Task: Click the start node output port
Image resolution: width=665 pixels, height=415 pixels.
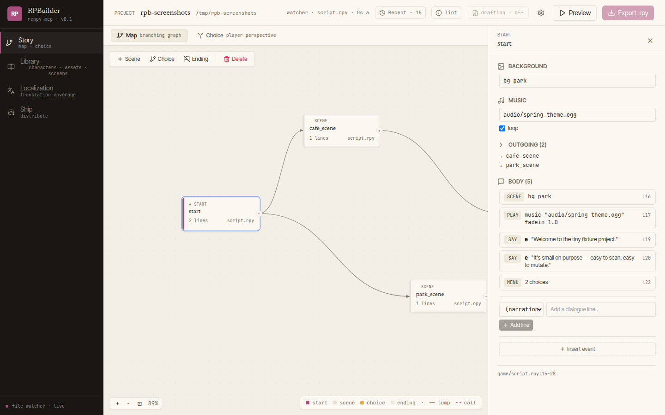Action: tap(259, 213)
